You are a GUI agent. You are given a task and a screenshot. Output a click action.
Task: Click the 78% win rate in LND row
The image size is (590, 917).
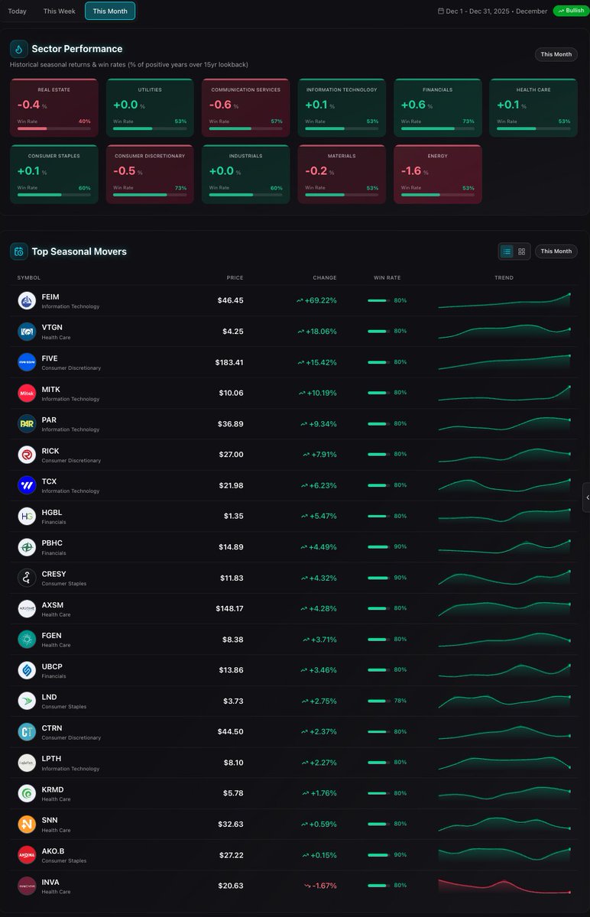pyautogui.click(x=400, y=701)
